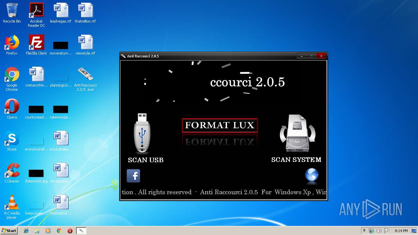The height and width of the screenshot is (235, 418).
Task: Launch Opera from the desktop
Action: (x=12, y=109)
